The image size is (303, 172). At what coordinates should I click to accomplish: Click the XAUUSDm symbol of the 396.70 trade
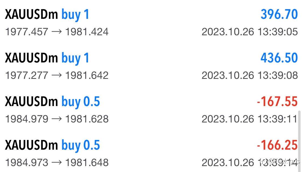31,15
